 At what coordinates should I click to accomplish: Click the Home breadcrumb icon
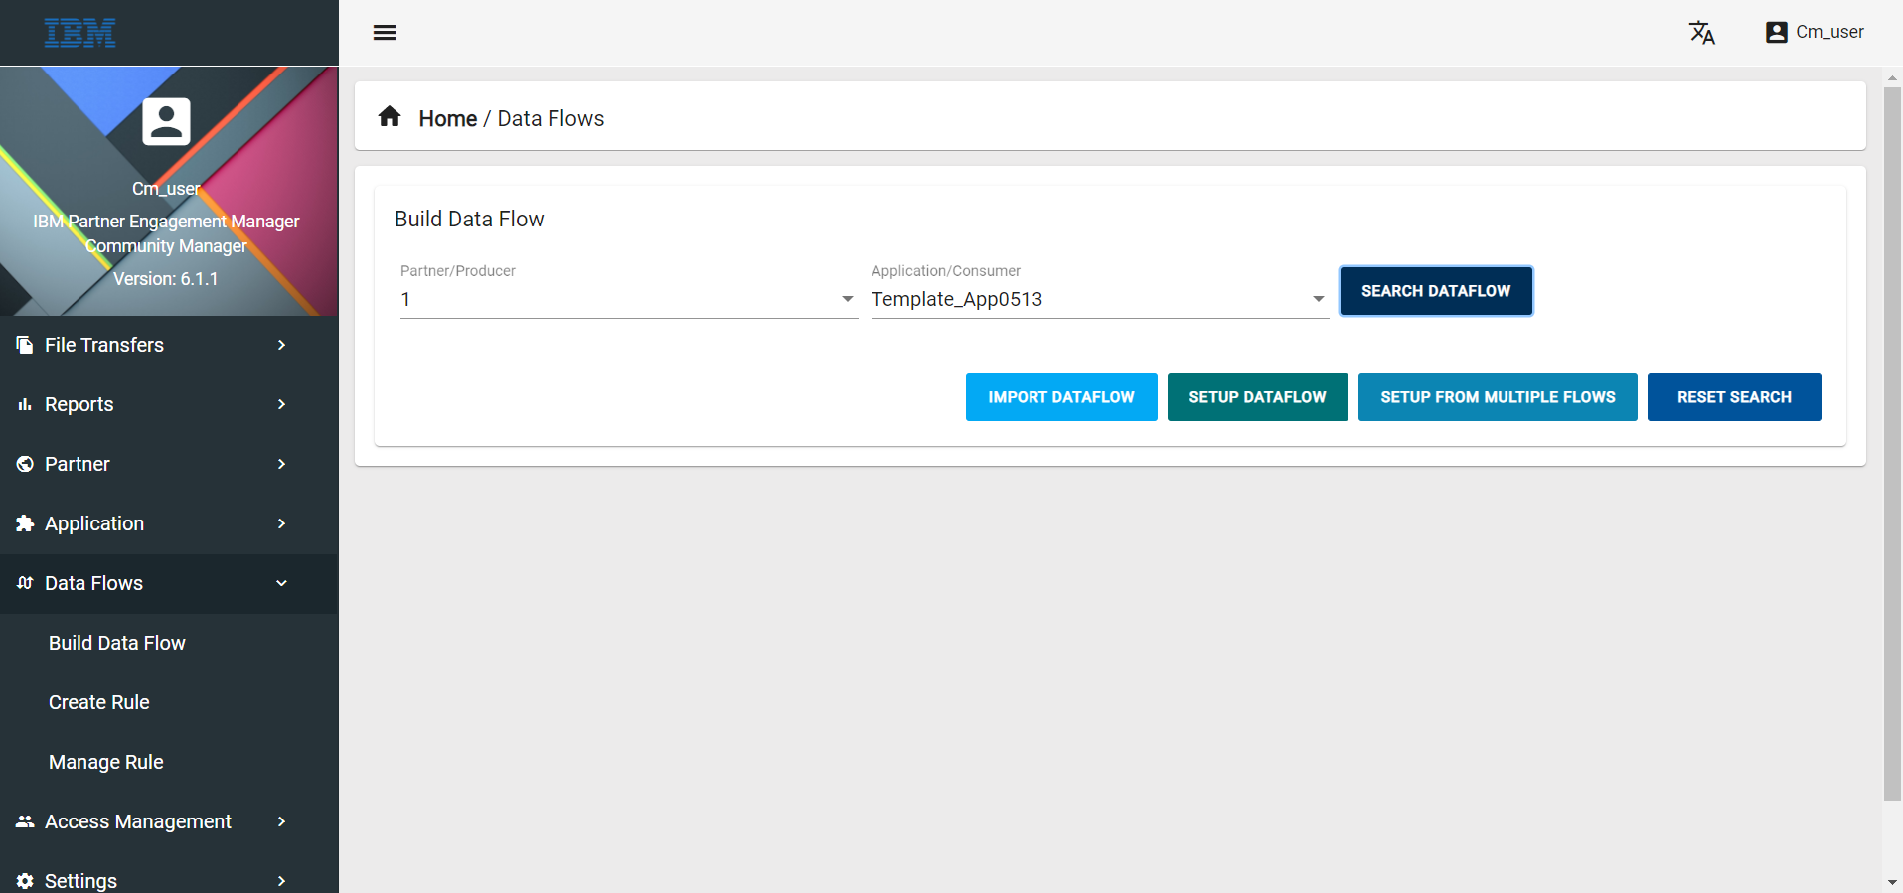(x=390, y=117)
